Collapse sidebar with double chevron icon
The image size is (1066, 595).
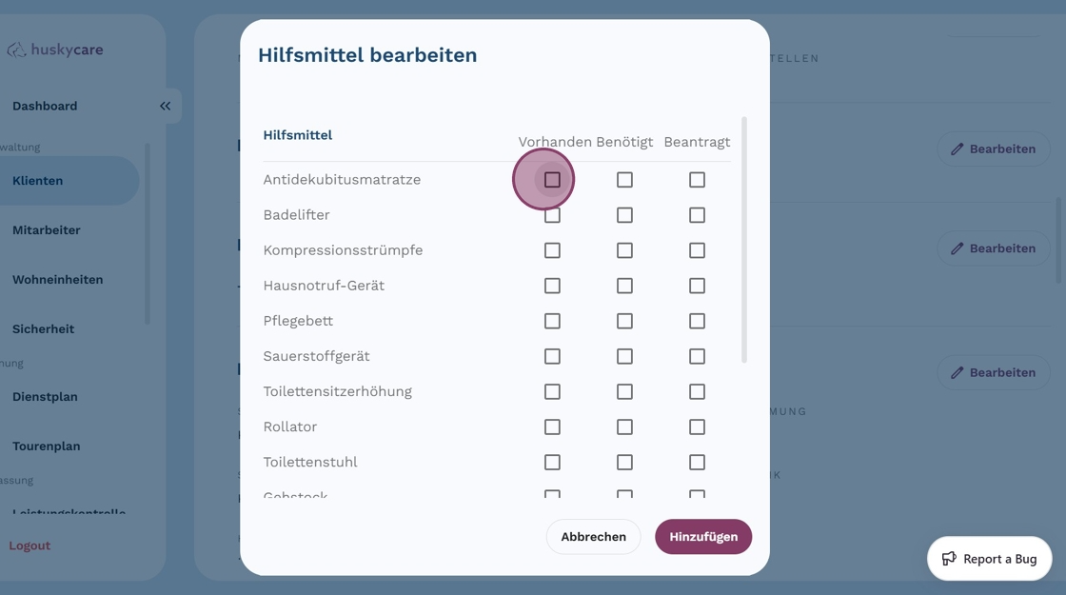coord(165,106)
